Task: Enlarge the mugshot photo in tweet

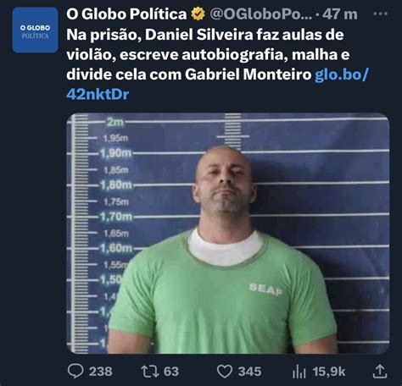Action: (x=228, y=233)
